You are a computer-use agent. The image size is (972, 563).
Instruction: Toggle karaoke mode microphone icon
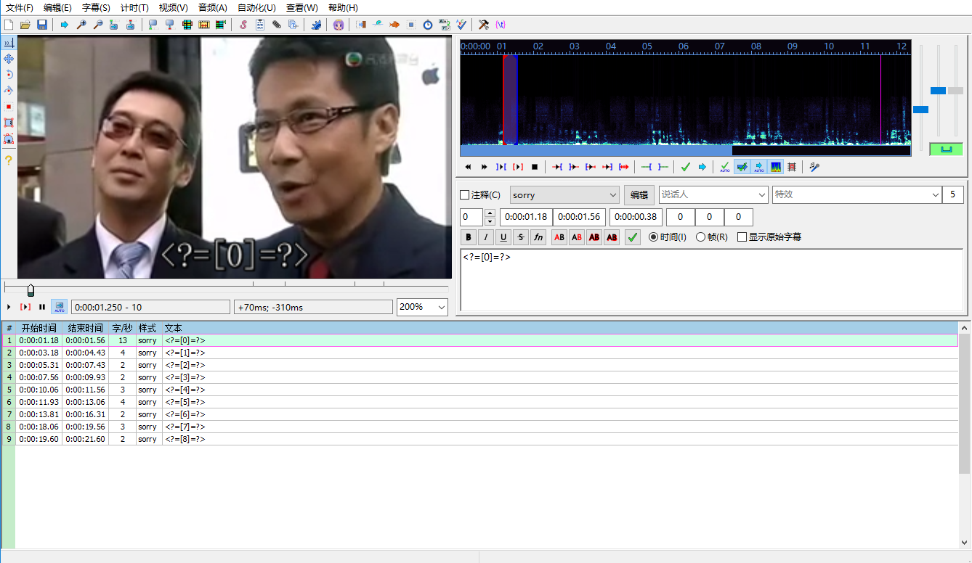(x=815, y=167)
